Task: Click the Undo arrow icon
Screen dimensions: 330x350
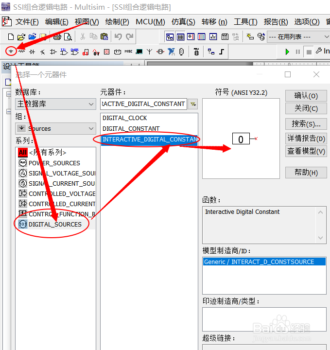Action: coord(118,36)
